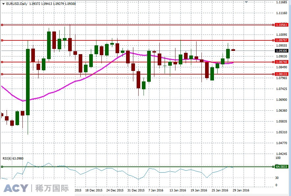Click the black current price label 1.09300
Image resolution: width=291 pixels, height=196 pixels.
[281, 51]
